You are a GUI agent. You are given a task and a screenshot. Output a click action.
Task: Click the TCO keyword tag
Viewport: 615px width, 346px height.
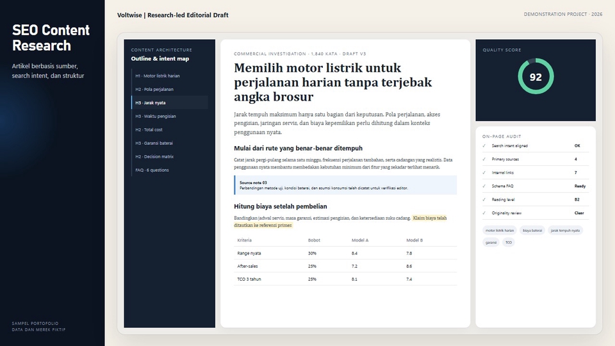click(x=508, y=242)
